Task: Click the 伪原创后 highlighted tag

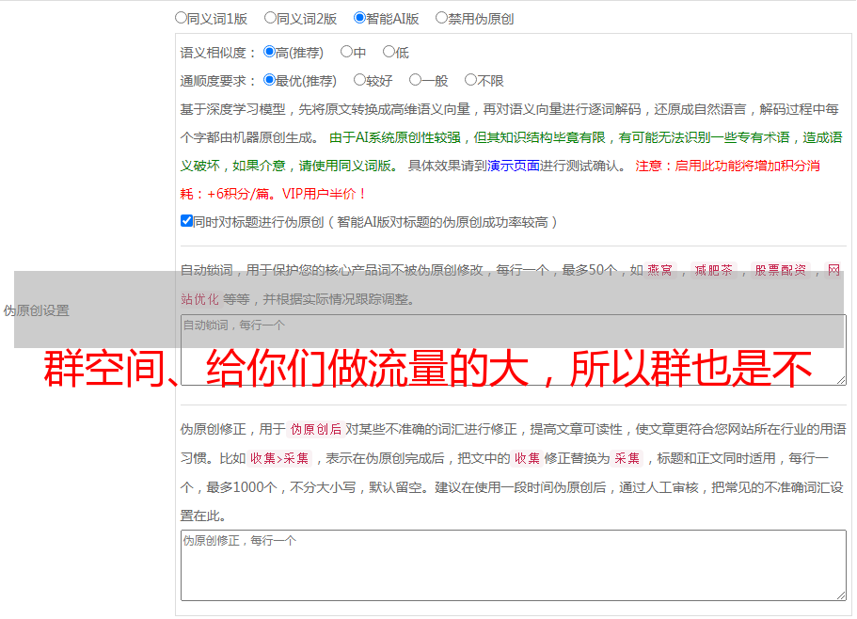Action: pyautogui.click(x=316, y=429)
